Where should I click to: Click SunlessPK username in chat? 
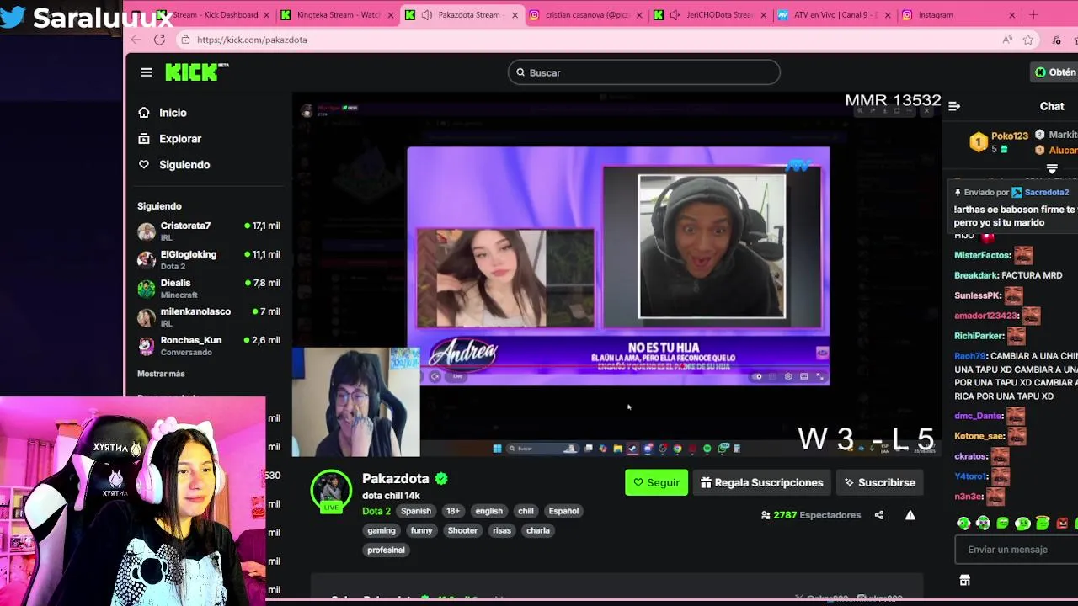978,295
